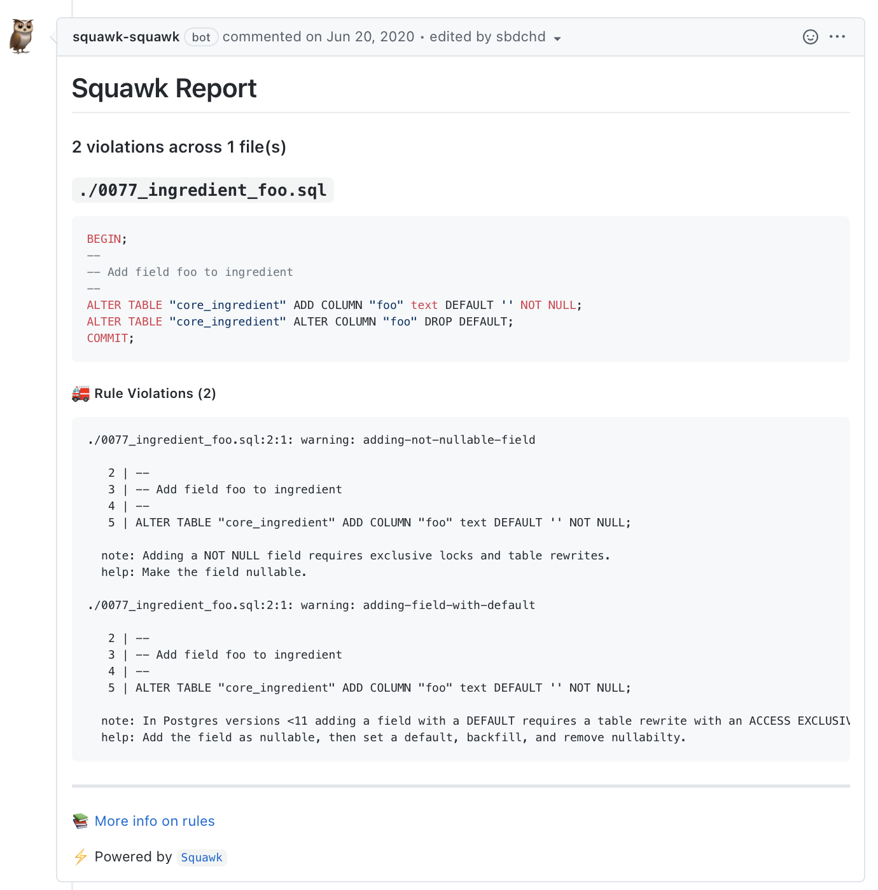Select the 0077_ingredient_foo.sql filename block
Image resolution: width=878 pixels, height=890 pixels.
[203, 190]
